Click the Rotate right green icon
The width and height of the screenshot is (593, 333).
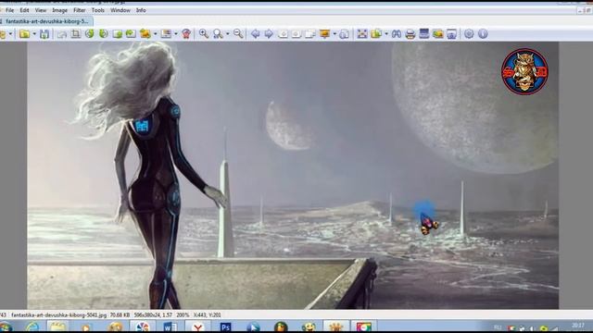coord(103,34)
